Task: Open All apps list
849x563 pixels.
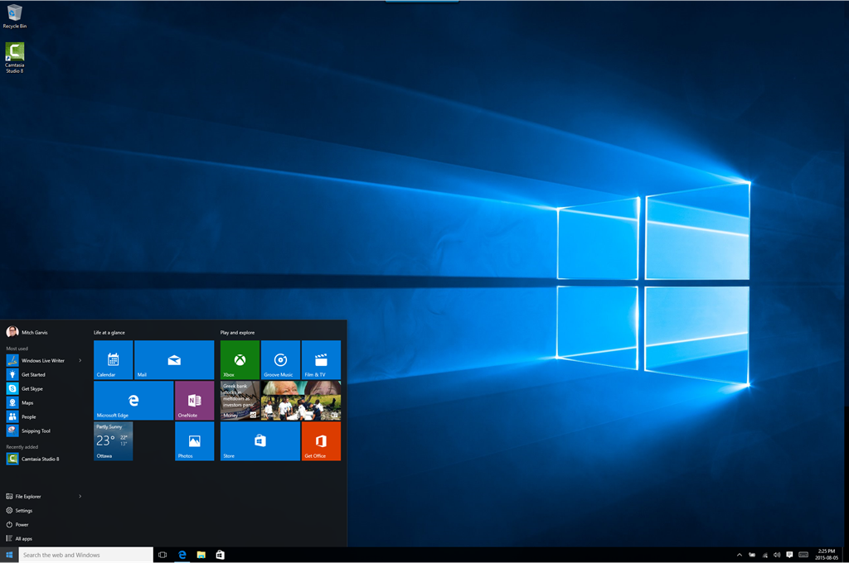Action: [23, 539]
